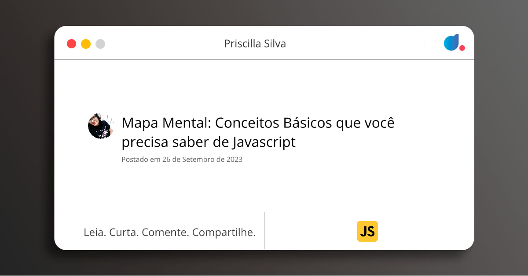Click "precisa saber" on the title's second line
Image resolution: width=528 pixels, height=276 pixels.
point(165,142)
